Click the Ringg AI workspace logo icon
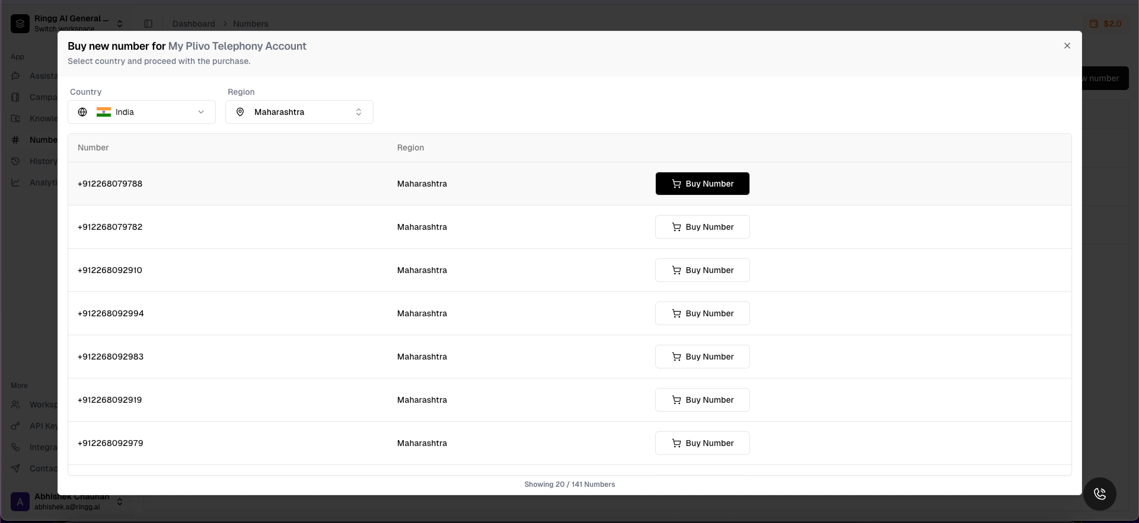The height and width of the screenshot is (523, 1139). (20, 24)
